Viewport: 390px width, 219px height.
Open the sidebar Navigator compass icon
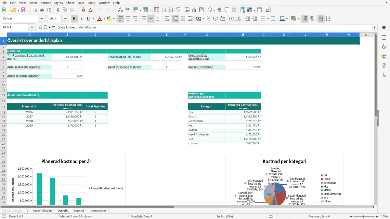coord(384,66)
